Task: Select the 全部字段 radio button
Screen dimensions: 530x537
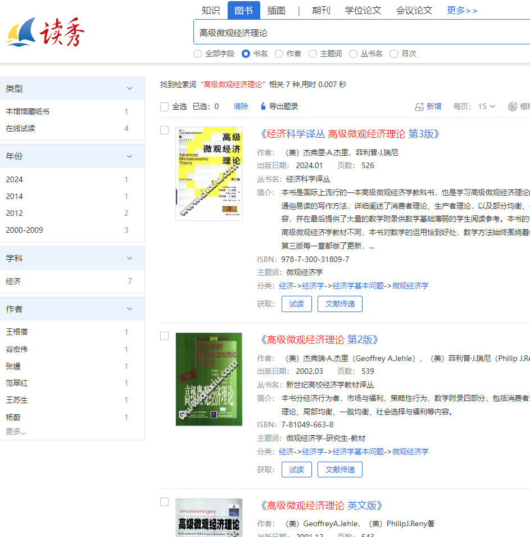Action: click(197, 54)
